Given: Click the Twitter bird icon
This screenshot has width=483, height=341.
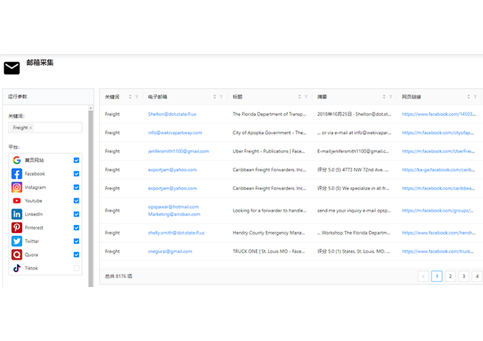Looking at the screenshot, I should pos(16,241).
